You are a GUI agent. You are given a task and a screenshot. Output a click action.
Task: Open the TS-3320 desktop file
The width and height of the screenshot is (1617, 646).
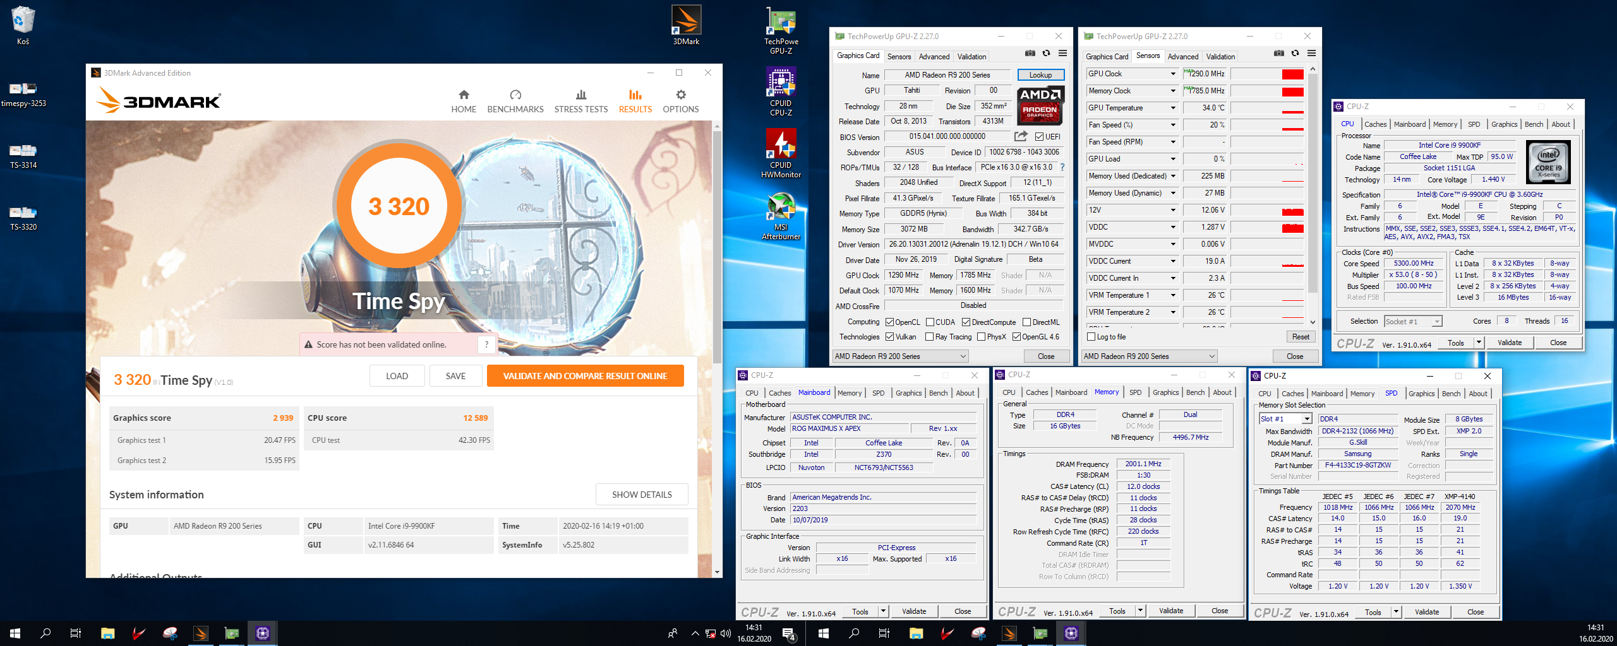coord(23,217)
